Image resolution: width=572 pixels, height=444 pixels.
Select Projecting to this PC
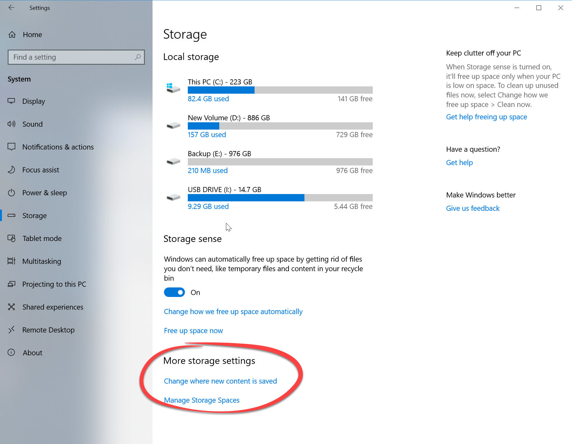(76, 284)
